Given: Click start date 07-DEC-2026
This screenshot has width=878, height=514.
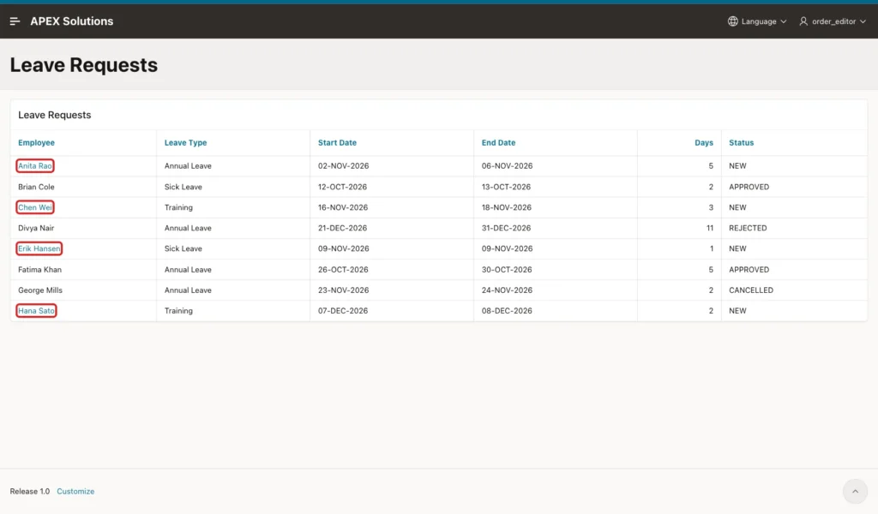Looking at the screenshot, I should click(343, 310).
